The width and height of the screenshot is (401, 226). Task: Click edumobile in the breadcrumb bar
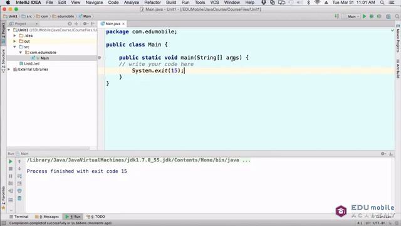pyautogui.click(x=63, y=16)
